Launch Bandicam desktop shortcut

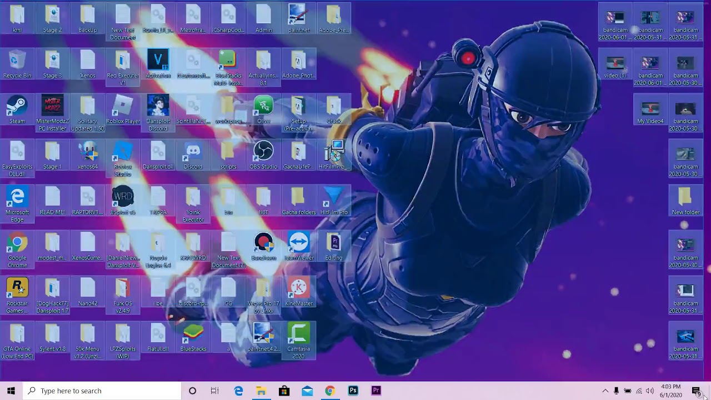[x=263, y=246]
